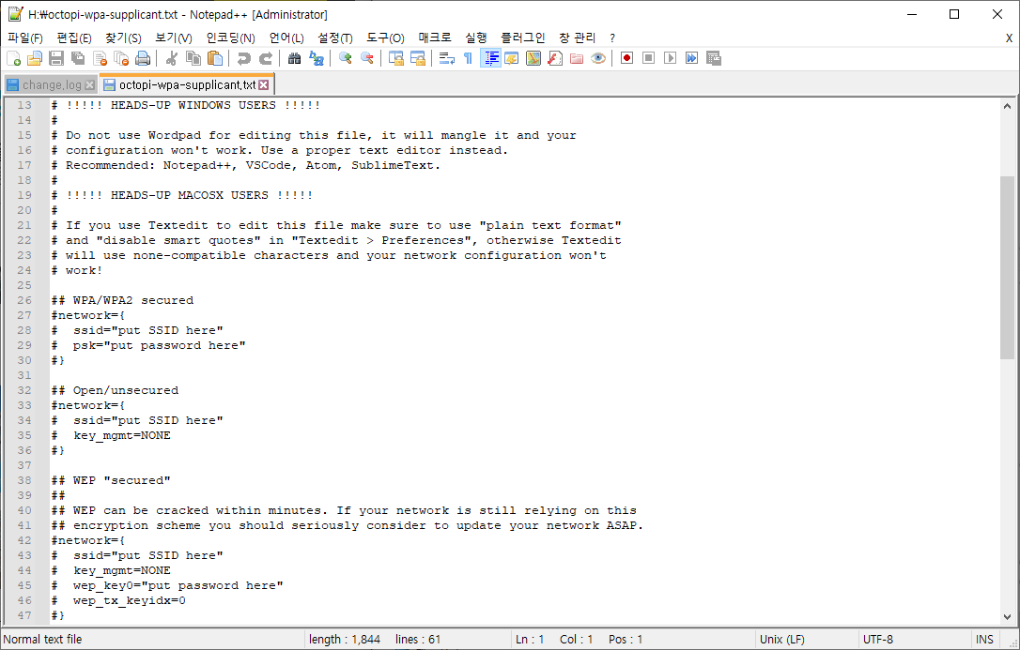Open the user defined language dialog icon
Viewport: 1020px width, 650px height.
512,58
